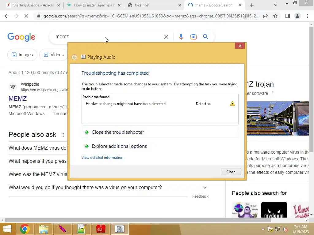Viewport: 314px width, 235px height.
Task: Close the Playing Audio troubleshooter window
Action: (x=240, y=46)
